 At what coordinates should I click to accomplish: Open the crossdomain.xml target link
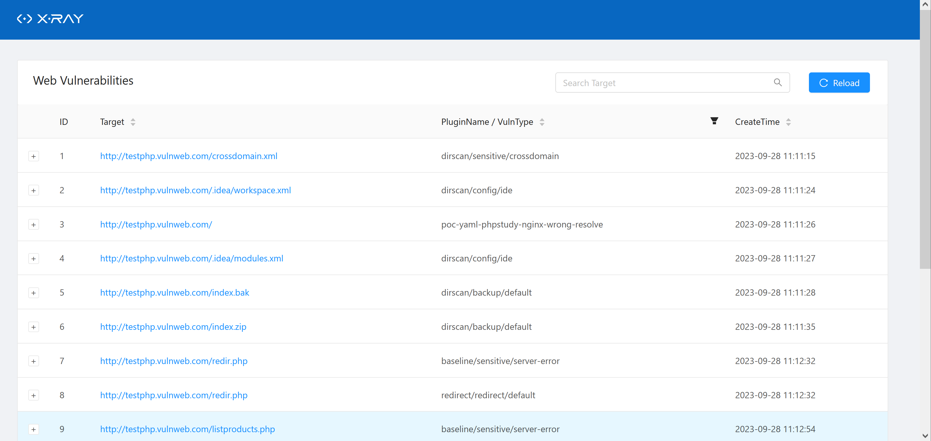pos(189,156)
